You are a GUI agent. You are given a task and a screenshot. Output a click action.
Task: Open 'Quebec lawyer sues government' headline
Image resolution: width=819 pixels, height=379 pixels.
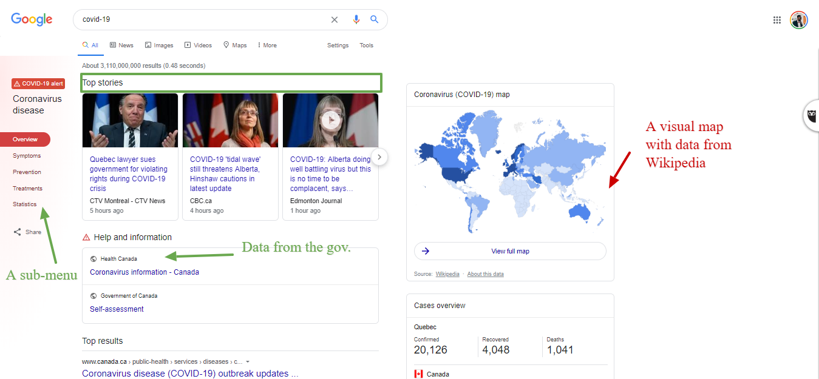click(129, 174)
